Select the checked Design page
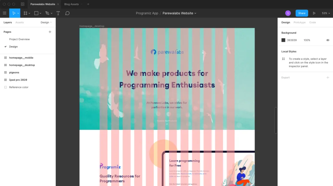Screen dimensions: 333x186 click(13, 46)
